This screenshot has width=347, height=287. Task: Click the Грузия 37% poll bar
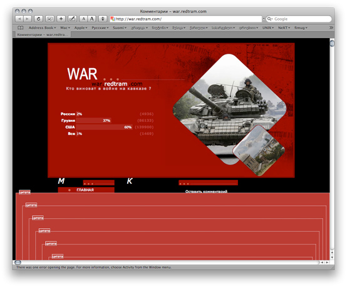93,121
